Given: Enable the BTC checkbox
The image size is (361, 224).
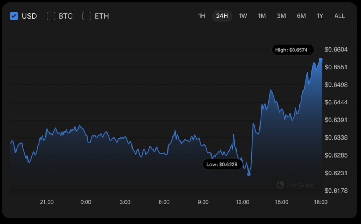Looking at the screenshot, I should click(51, 16).
